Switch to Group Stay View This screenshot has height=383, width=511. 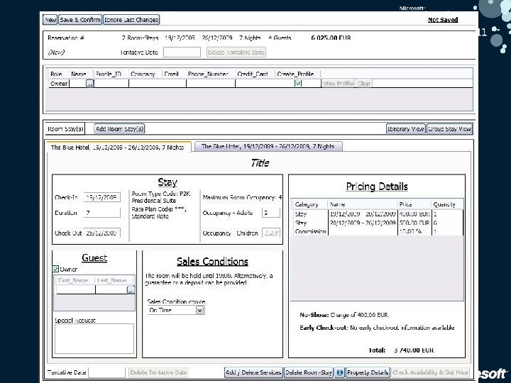pyautogui.click(x=450, y=128)
